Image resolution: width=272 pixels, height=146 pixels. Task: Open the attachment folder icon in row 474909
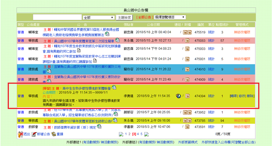click(187, 80)
